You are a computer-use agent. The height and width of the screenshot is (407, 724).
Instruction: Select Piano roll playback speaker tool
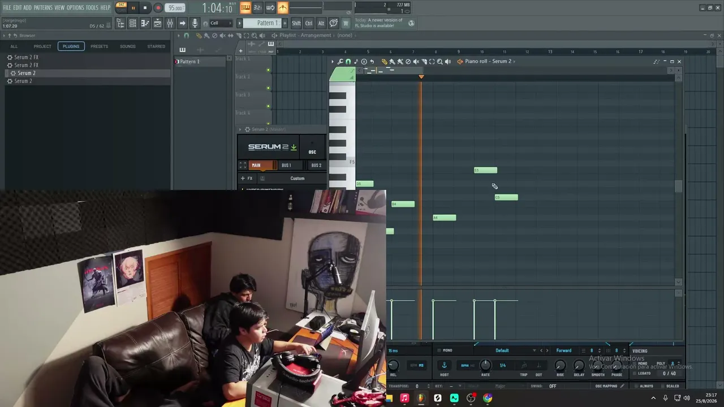tap(448, 62)
